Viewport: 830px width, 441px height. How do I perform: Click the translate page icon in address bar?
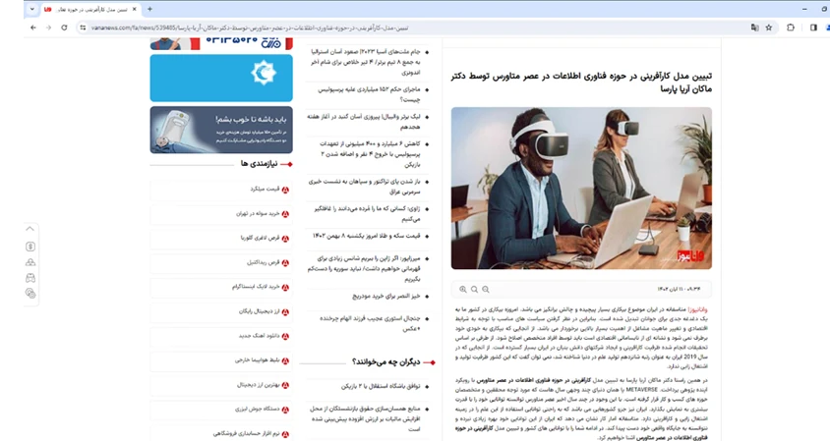pos(754,28)
